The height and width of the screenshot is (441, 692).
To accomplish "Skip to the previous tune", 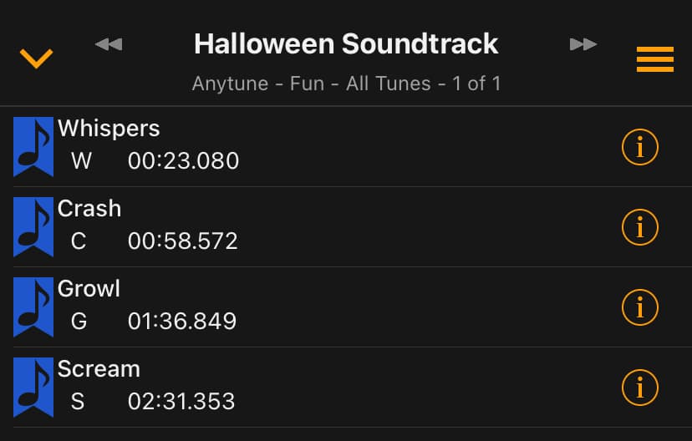I will click(109, 43).
